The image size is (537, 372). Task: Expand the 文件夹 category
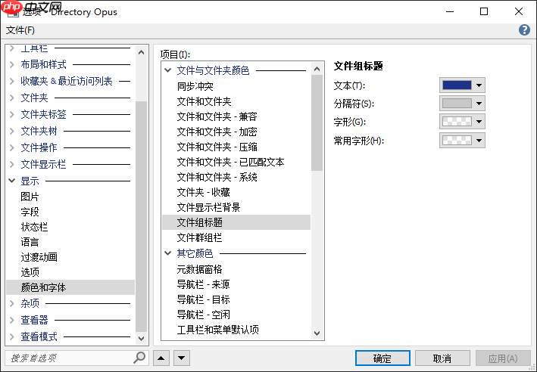click(12, 98)
